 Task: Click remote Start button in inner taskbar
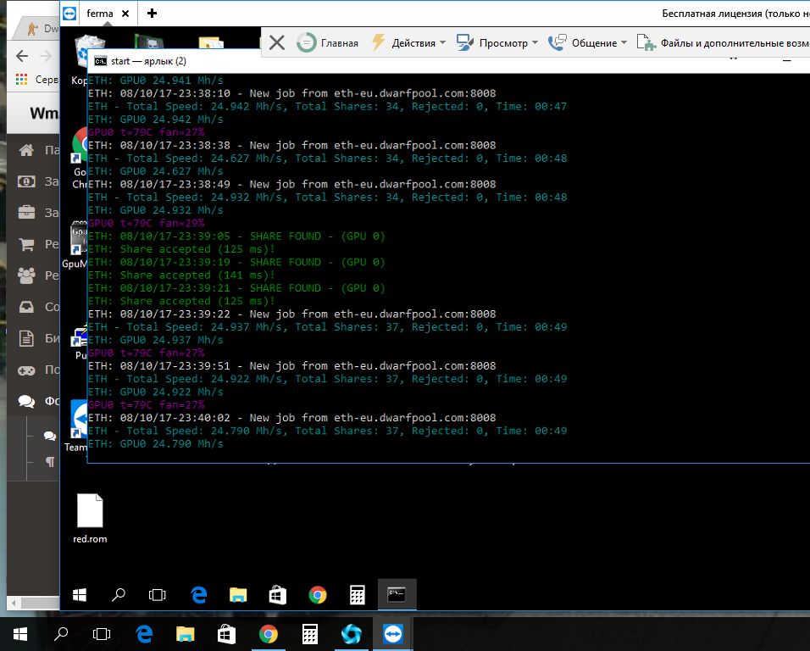tap(80, 595)
